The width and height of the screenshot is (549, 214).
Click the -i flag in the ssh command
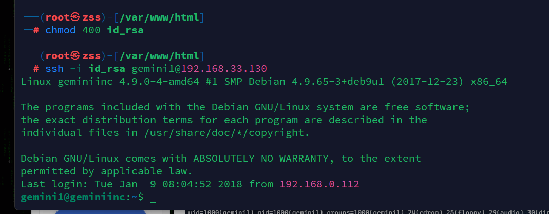pos(75,68)
